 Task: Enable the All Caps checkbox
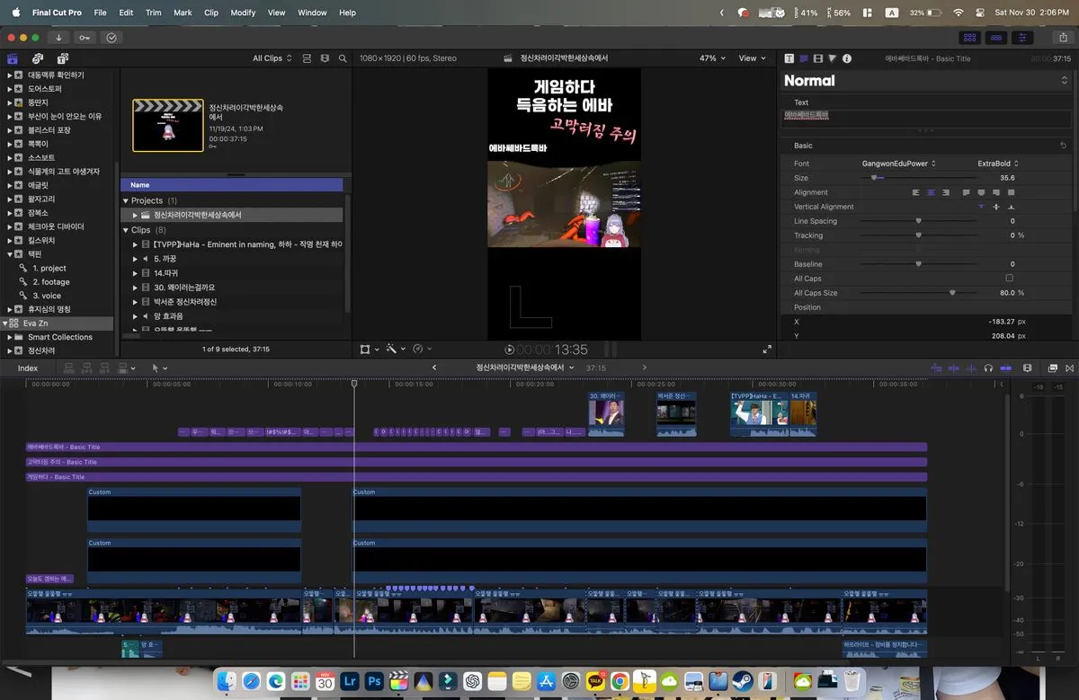(1009, 279)
